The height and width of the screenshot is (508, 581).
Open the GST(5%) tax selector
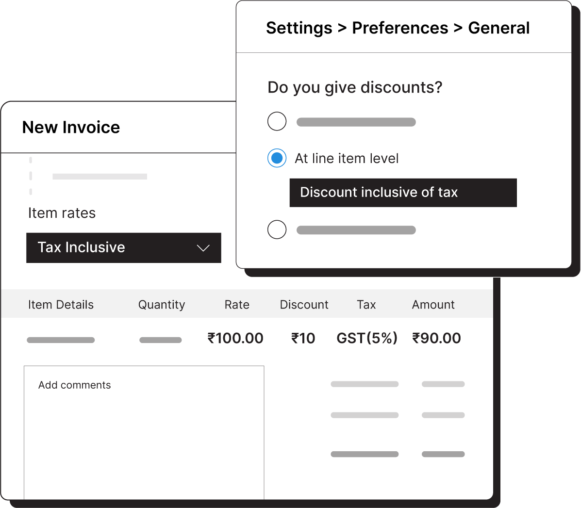[x=367, y=338]
